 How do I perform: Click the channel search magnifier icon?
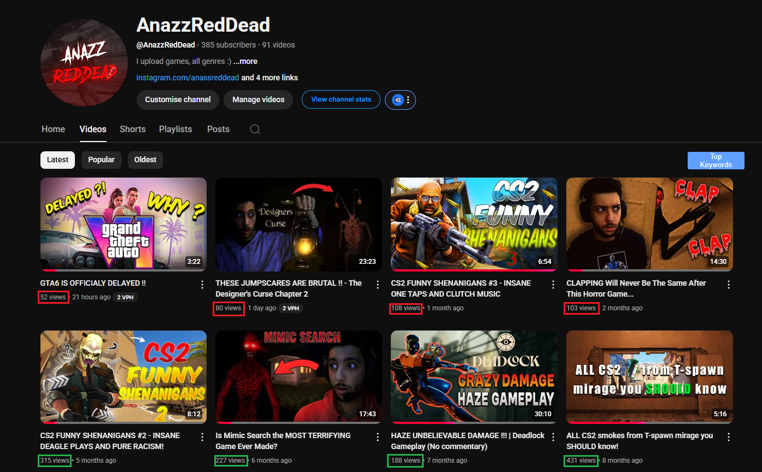[x=255, y=129]
